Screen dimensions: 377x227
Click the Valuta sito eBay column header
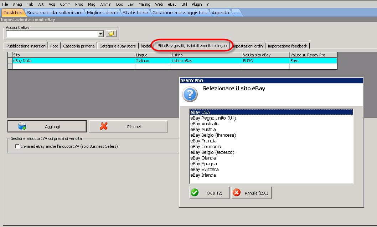tap(265, 55)
